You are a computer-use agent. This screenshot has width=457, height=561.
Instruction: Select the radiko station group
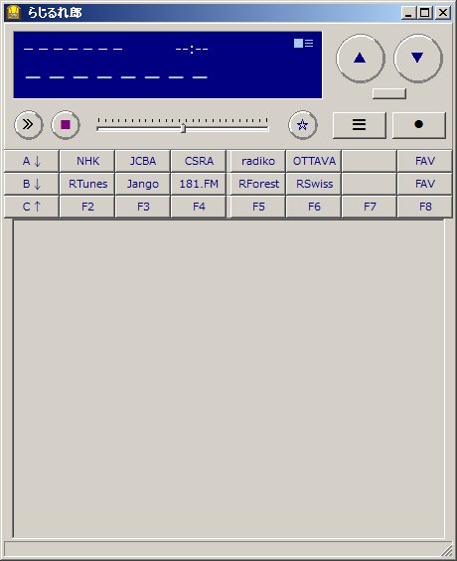click(x=258, y=161)
